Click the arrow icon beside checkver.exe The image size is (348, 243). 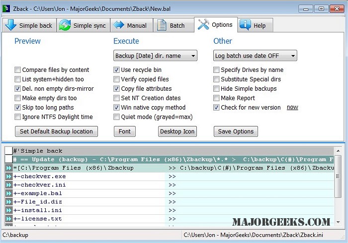8,177
